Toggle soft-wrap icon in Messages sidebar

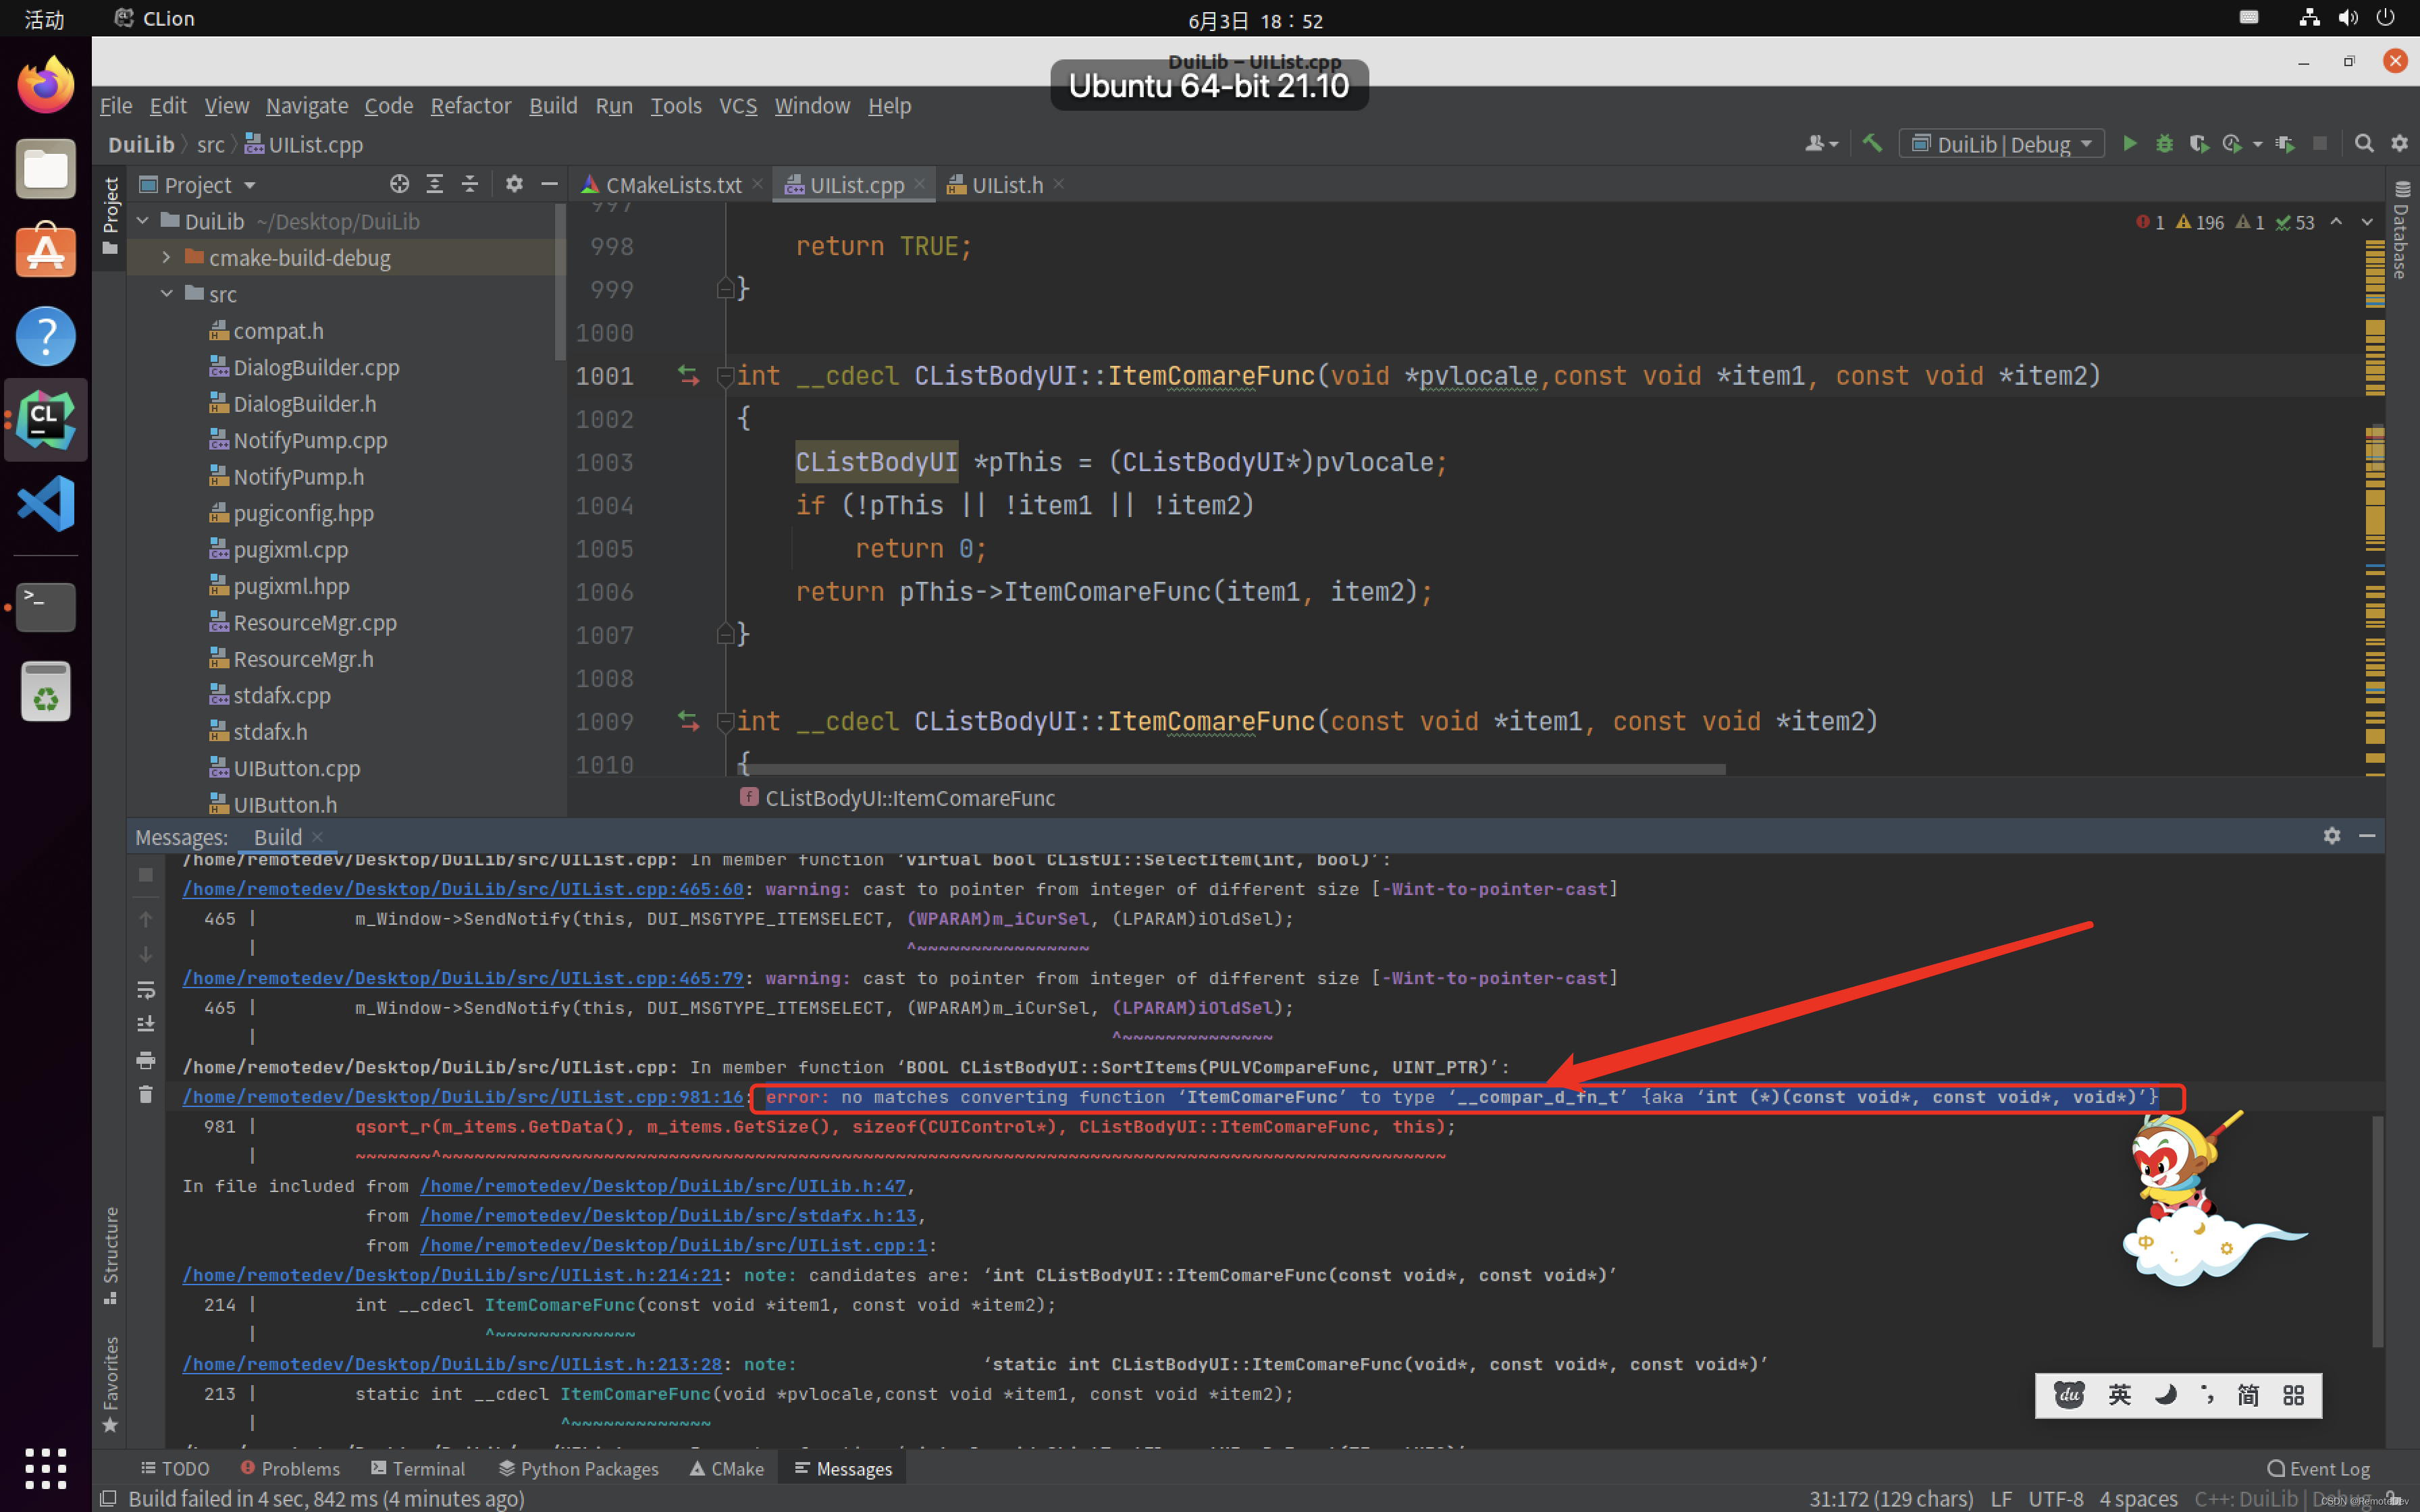tap(146, 990)
